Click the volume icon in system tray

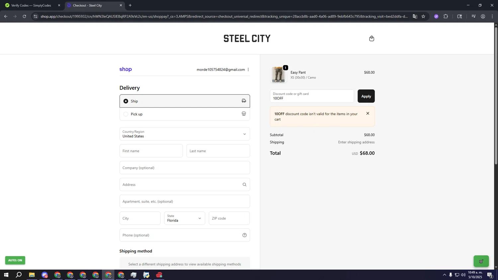[x=463, y=275]
